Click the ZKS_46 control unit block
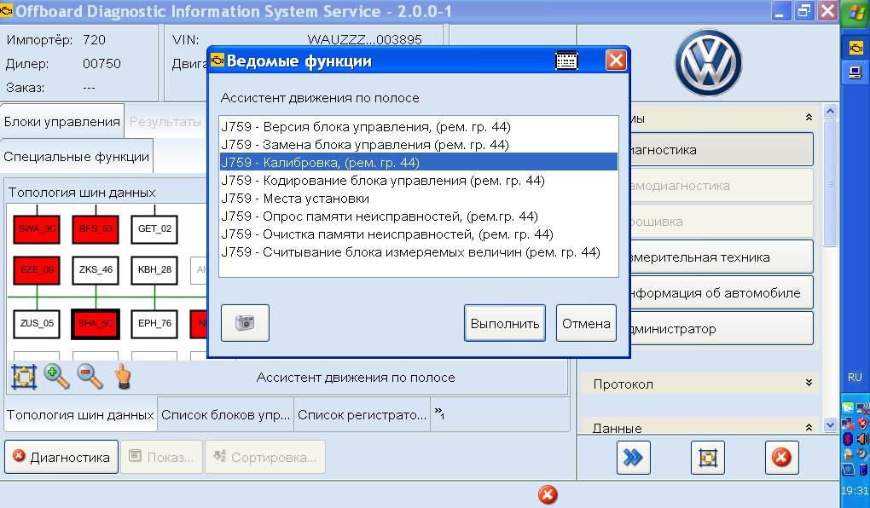This screenshot has width=870, height=508. click(x=96, y=270)
